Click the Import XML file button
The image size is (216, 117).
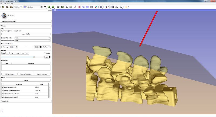coord(26,34)
